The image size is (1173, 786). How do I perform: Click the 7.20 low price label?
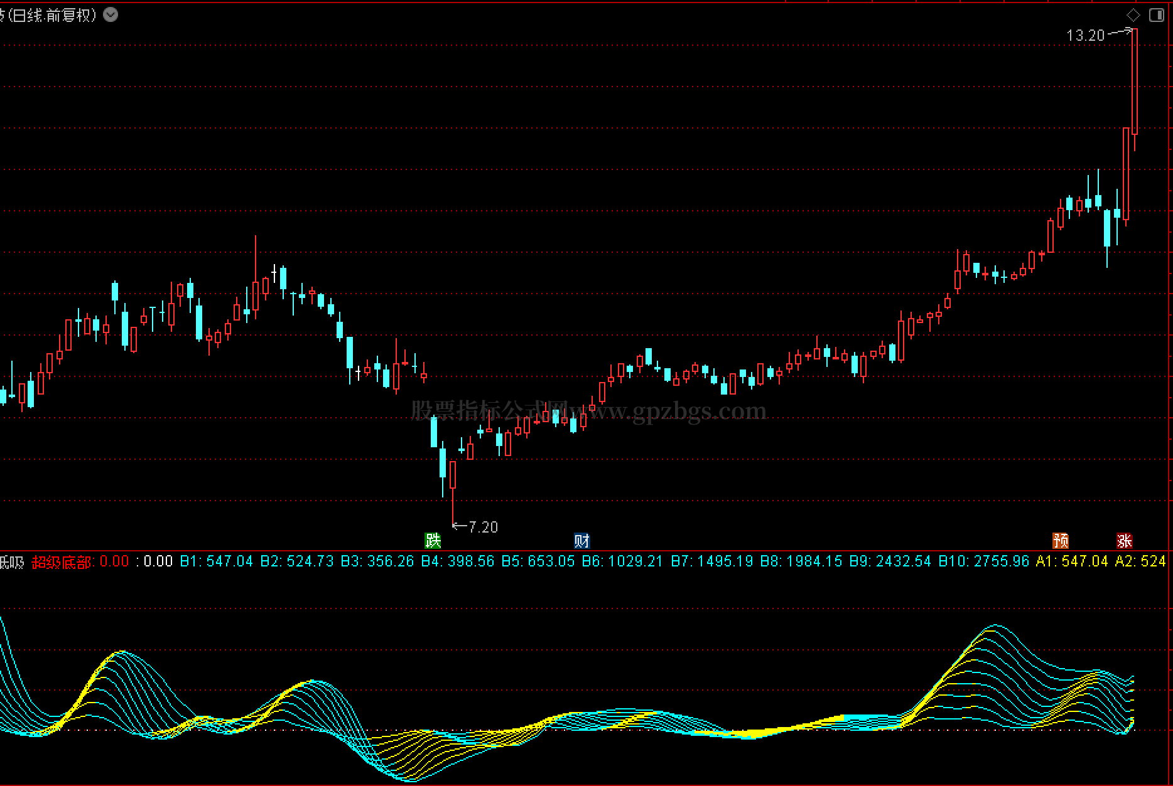(483, 527)
